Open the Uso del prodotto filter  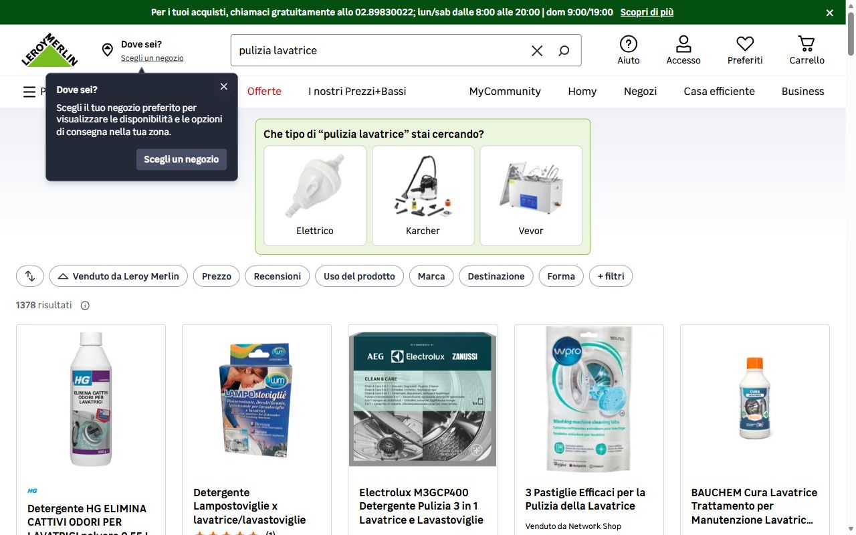point(359,276)
